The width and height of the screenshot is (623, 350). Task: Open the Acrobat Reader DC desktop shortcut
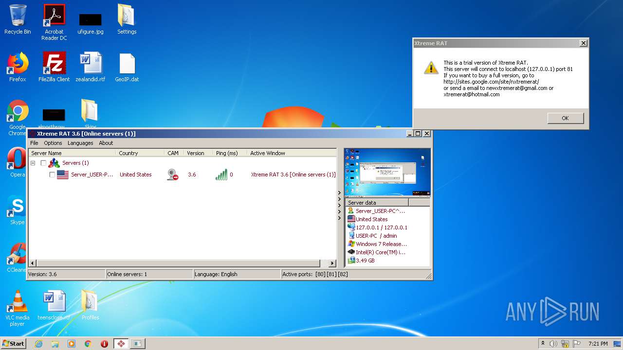[54, 22]
